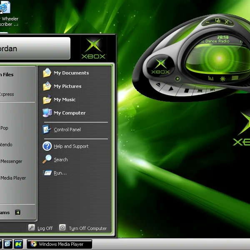
Task: Open the playlist lines icon in the player
Action: 235,78
